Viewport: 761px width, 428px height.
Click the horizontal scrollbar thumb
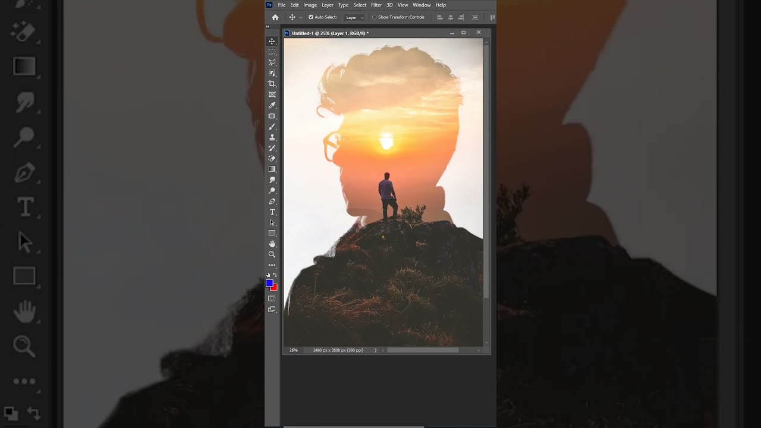pyautogui.click(x=423, y=350)
